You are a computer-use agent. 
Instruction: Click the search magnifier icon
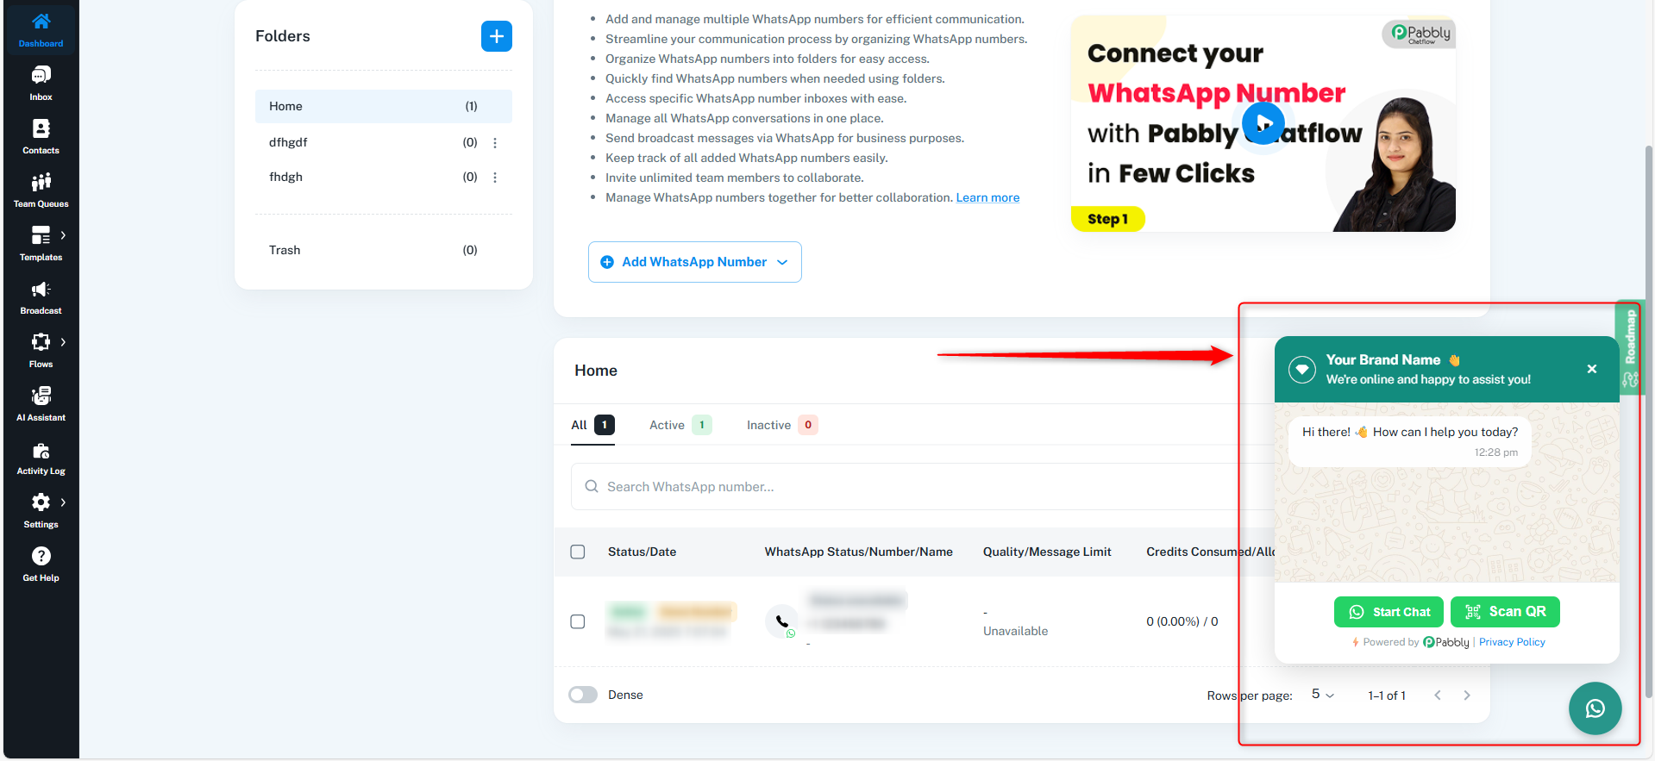(592, 486)
